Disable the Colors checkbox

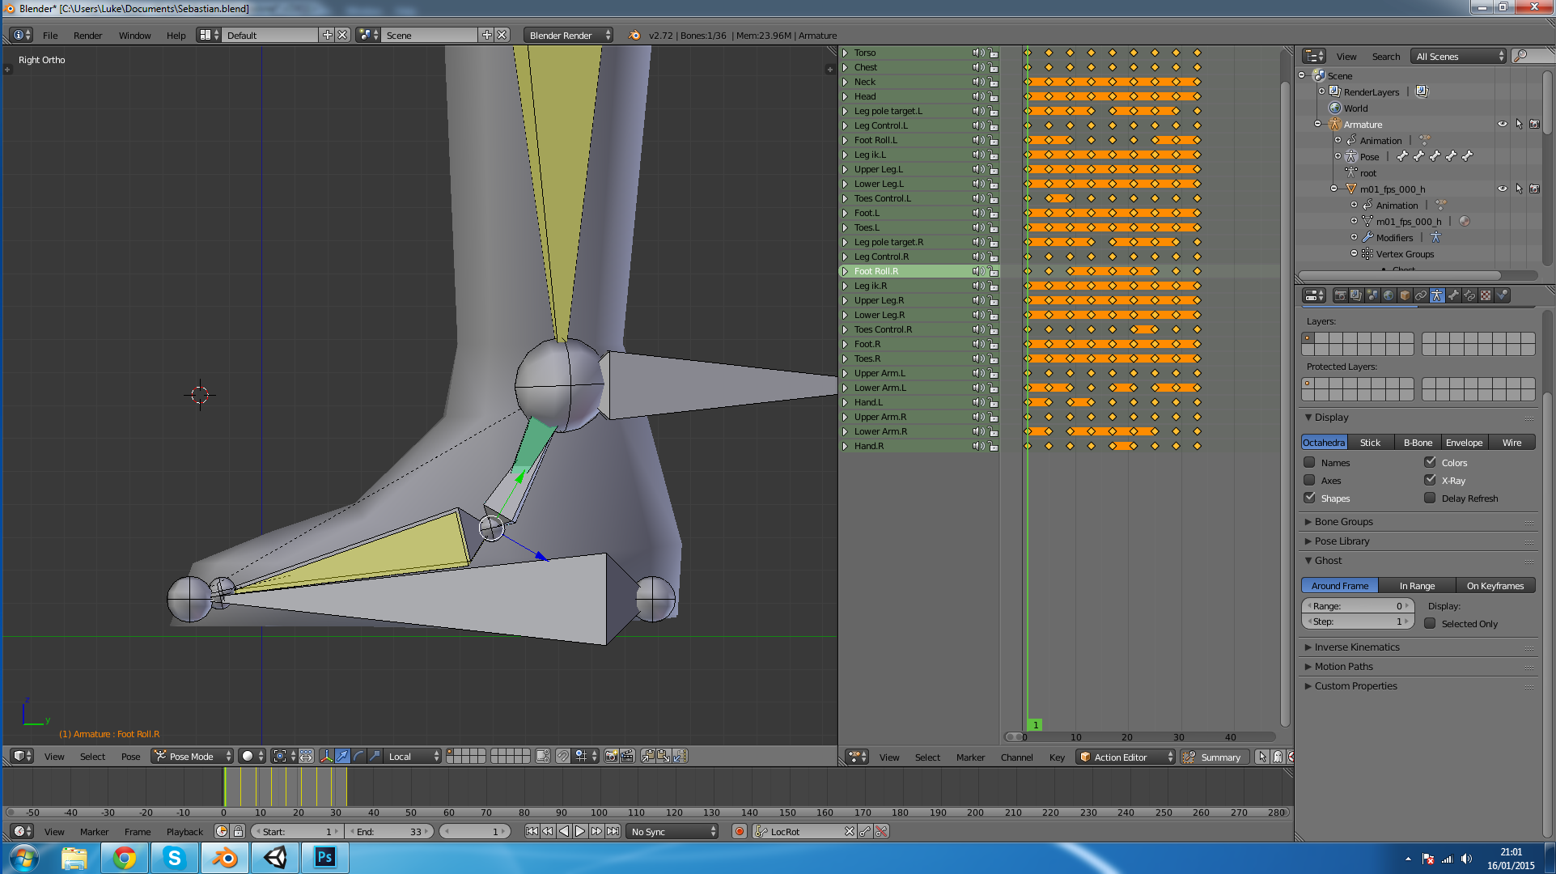click(1430, 462)
